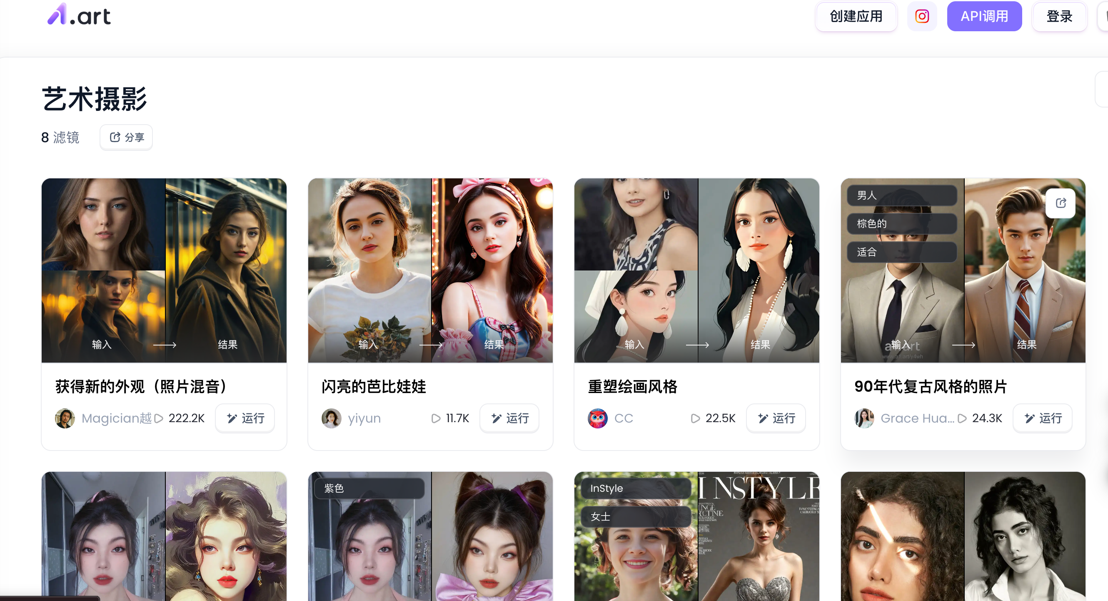The height and width of the screenshot is (601, 1108).
Task: Click play count icon beside 22.5K
Action: click(695, 418)
